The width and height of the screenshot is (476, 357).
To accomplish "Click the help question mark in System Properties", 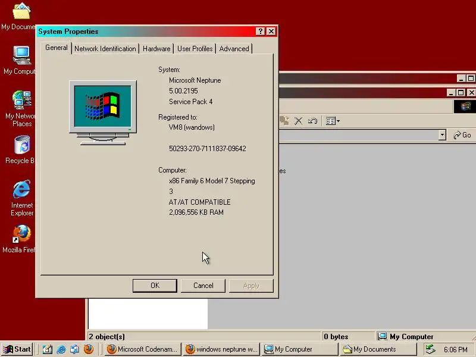I will [x=260, y=32].
